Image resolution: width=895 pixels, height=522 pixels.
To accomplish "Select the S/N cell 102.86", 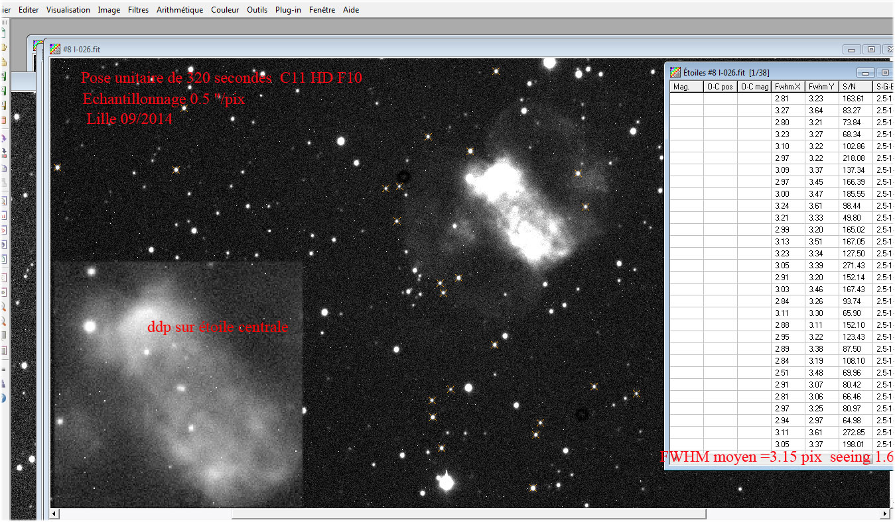I will point(857,146).
